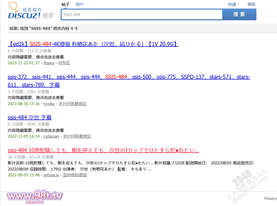Screen dimensions: 277x206
Task: Focus the search box containing SSIS-484
Action: point(142,14)
